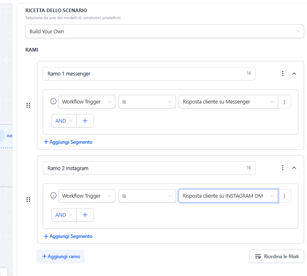Grab the drag handle of Ramo 2 Instagram

click(28, 200)
